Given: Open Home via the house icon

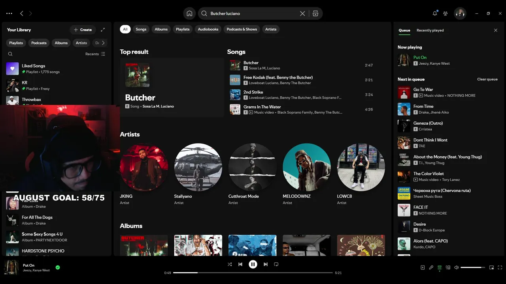Looking at the screenshot, I should point(189,13).
